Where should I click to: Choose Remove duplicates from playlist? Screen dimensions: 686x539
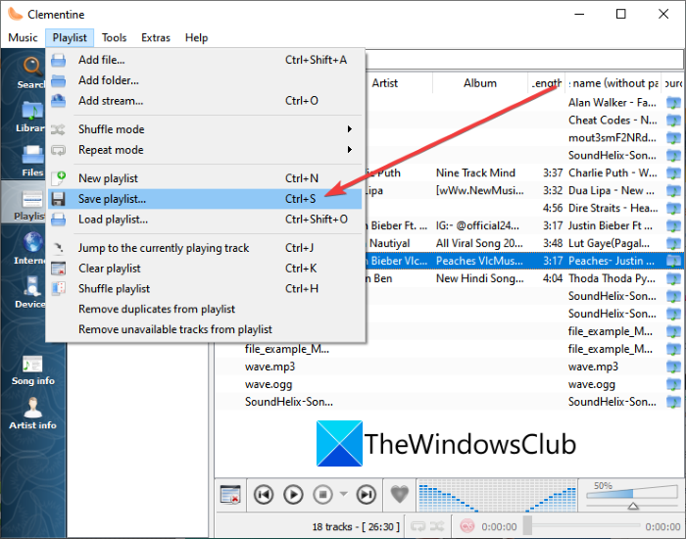coord(205,309)
